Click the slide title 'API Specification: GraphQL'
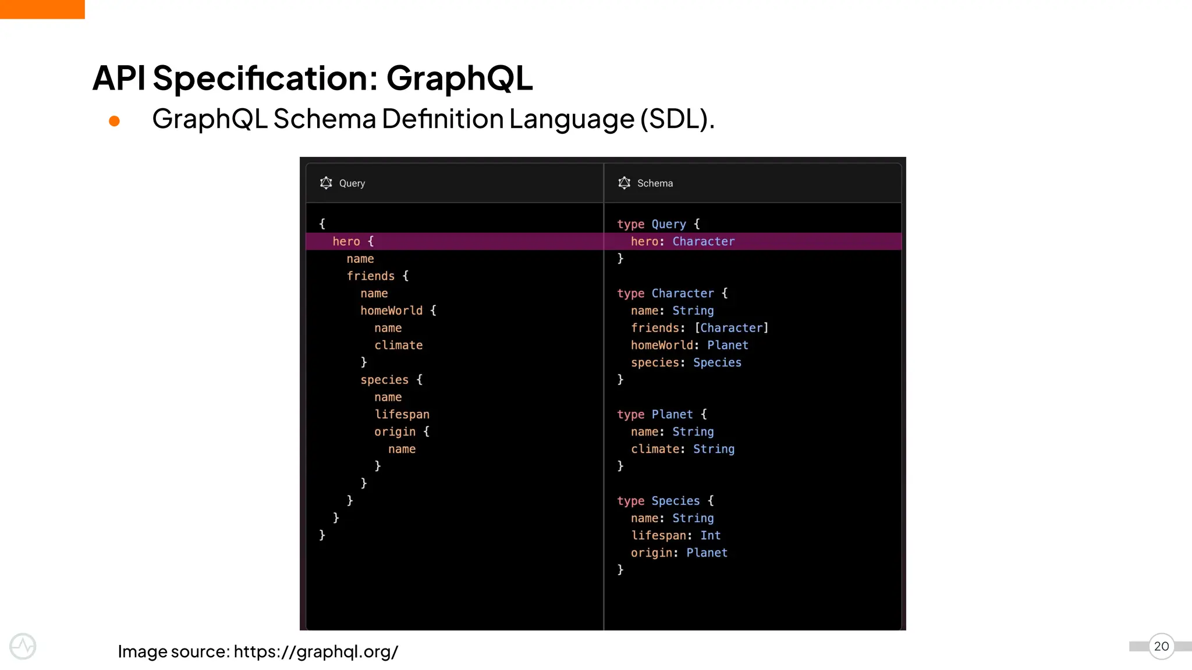The image size is (1192, 670). [313, 78]
